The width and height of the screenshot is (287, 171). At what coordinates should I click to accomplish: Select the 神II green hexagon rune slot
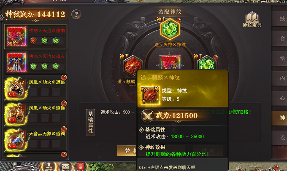click(x=207, y=62)
